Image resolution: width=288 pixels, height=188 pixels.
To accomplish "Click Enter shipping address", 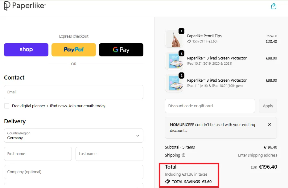I will [x=257, y=155].
